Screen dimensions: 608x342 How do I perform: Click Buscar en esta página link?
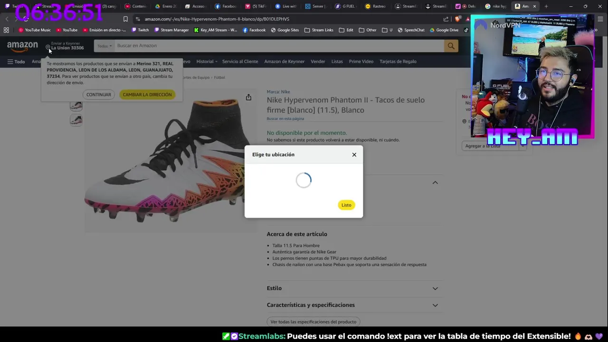click(x=285, y=118)
